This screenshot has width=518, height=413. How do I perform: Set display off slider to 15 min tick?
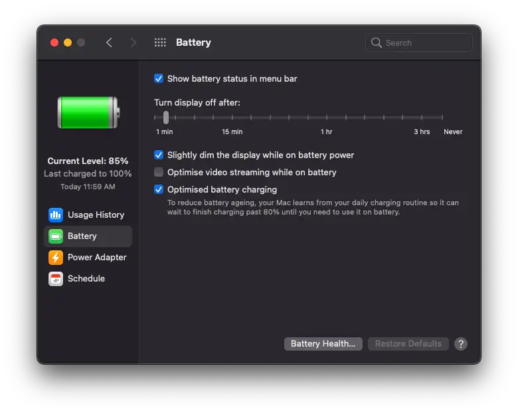point(232,118)
